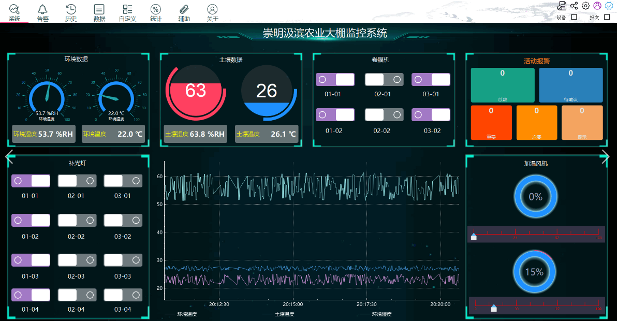Go to previous page with left chevron
This screenshot has height=321, width=617.
coord(9,157)
